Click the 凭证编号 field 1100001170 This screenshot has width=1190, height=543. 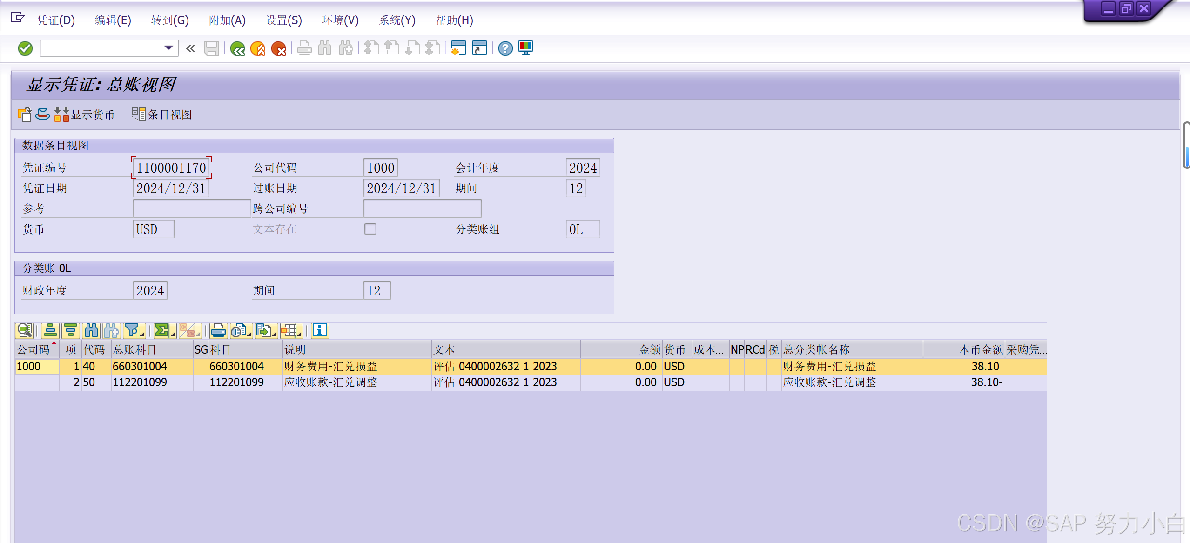pos(171,168)
